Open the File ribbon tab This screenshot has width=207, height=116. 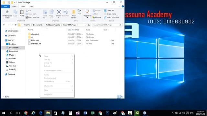5,6
